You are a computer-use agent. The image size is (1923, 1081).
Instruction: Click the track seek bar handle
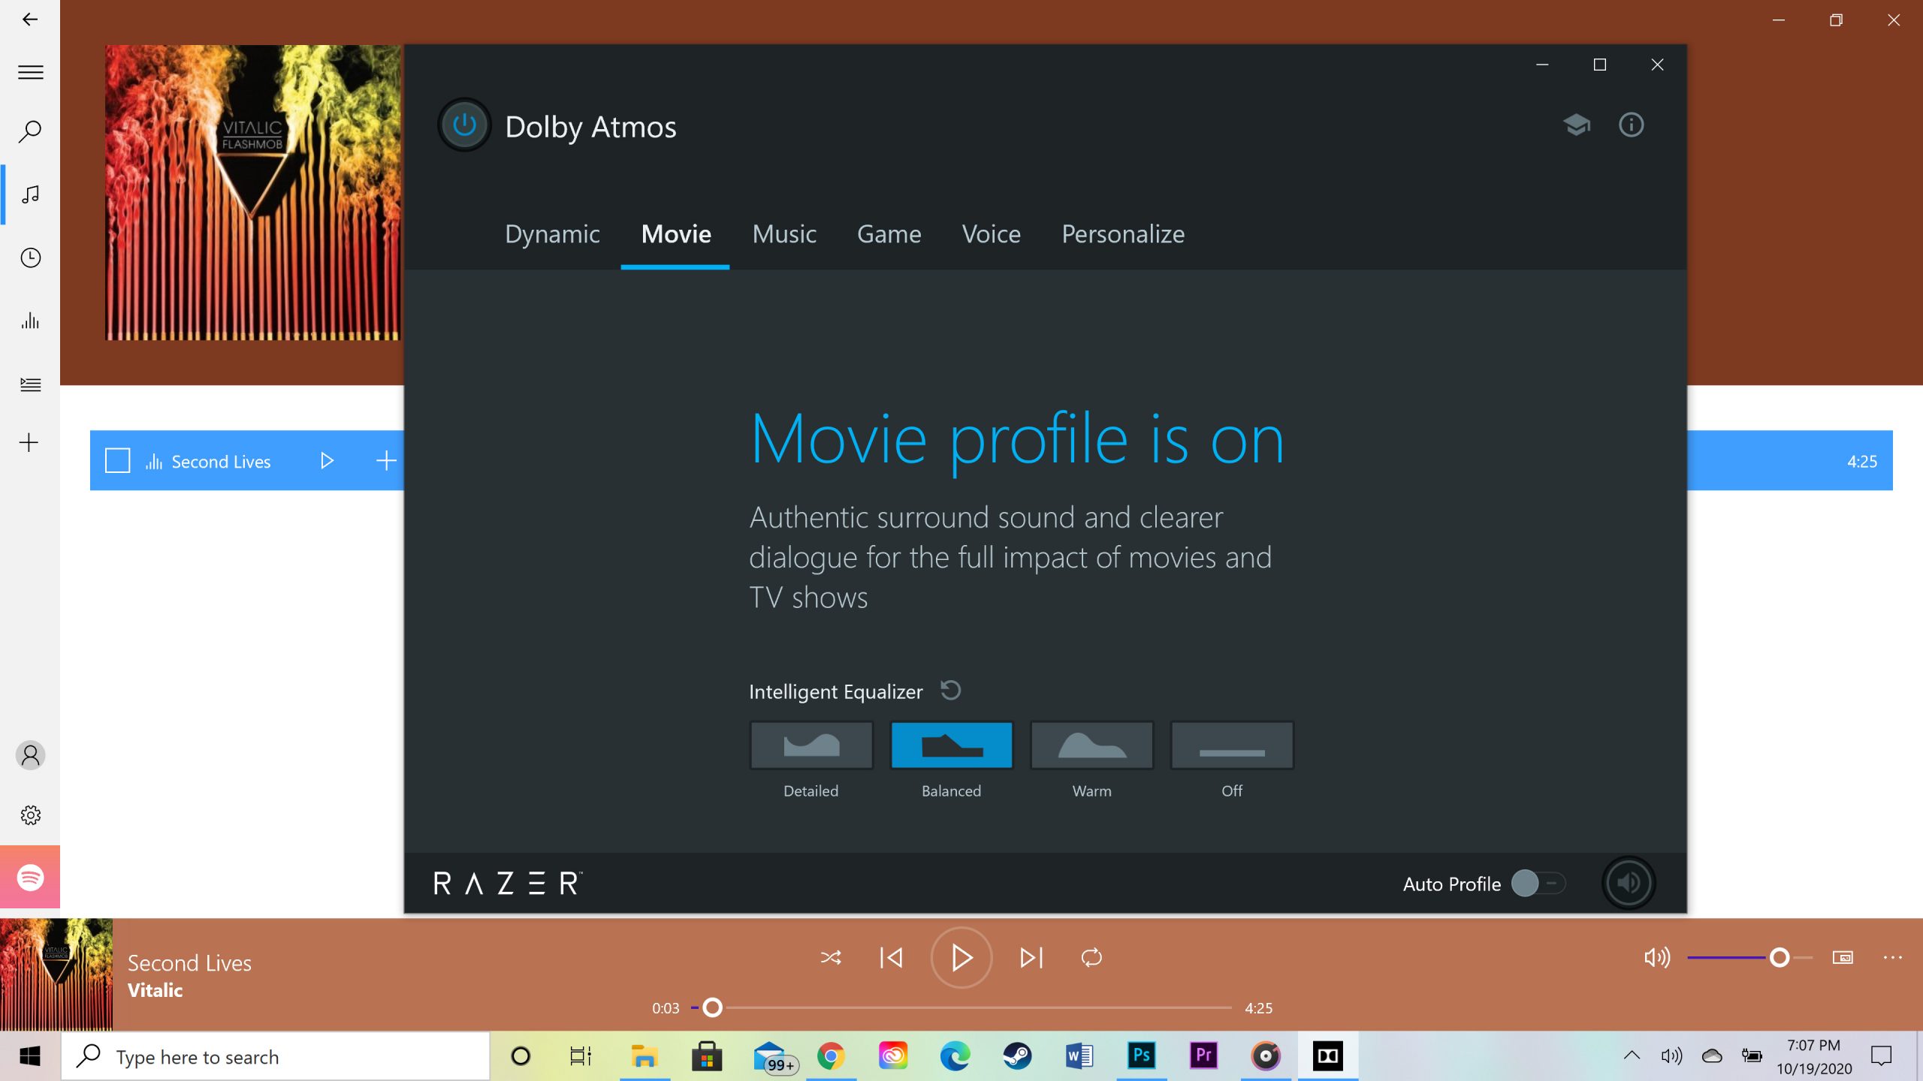[713, 1007]
